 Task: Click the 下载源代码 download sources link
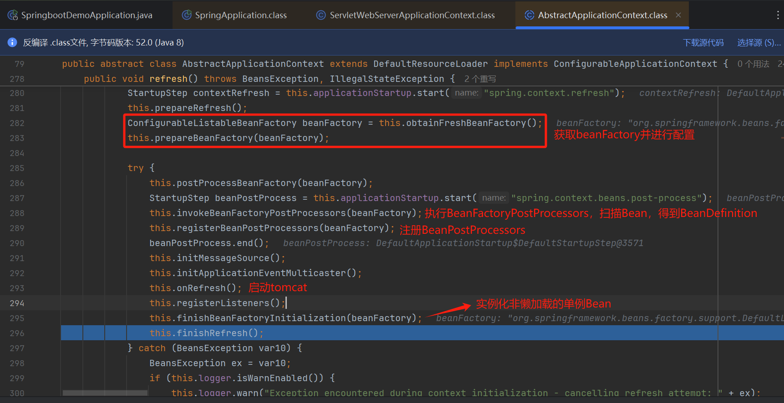[703, 42]
